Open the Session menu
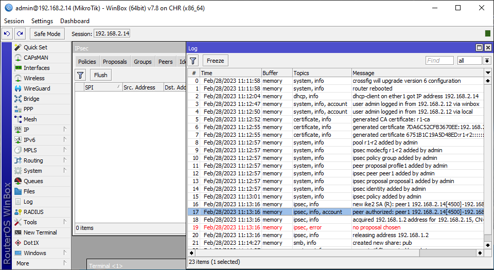 (x=14, y=21)
